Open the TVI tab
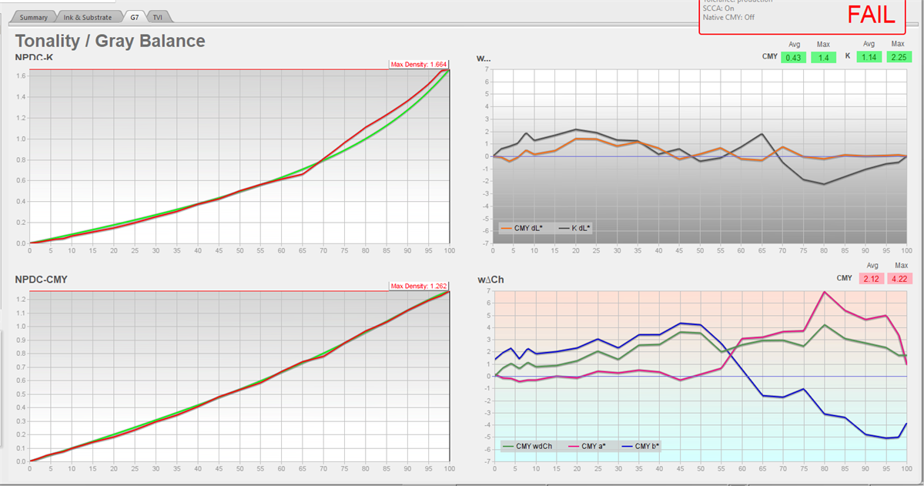924x486 pixels. point(158,17)
